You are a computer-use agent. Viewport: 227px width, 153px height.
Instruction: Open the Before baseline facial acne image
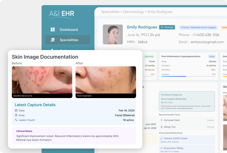coord(42,82)
